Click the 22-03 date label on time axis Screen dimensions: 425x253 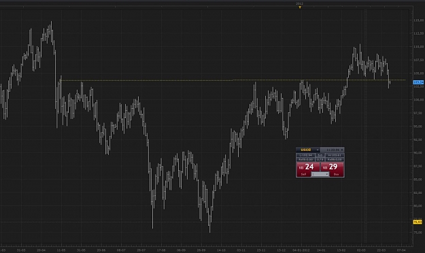coord(381,250)
